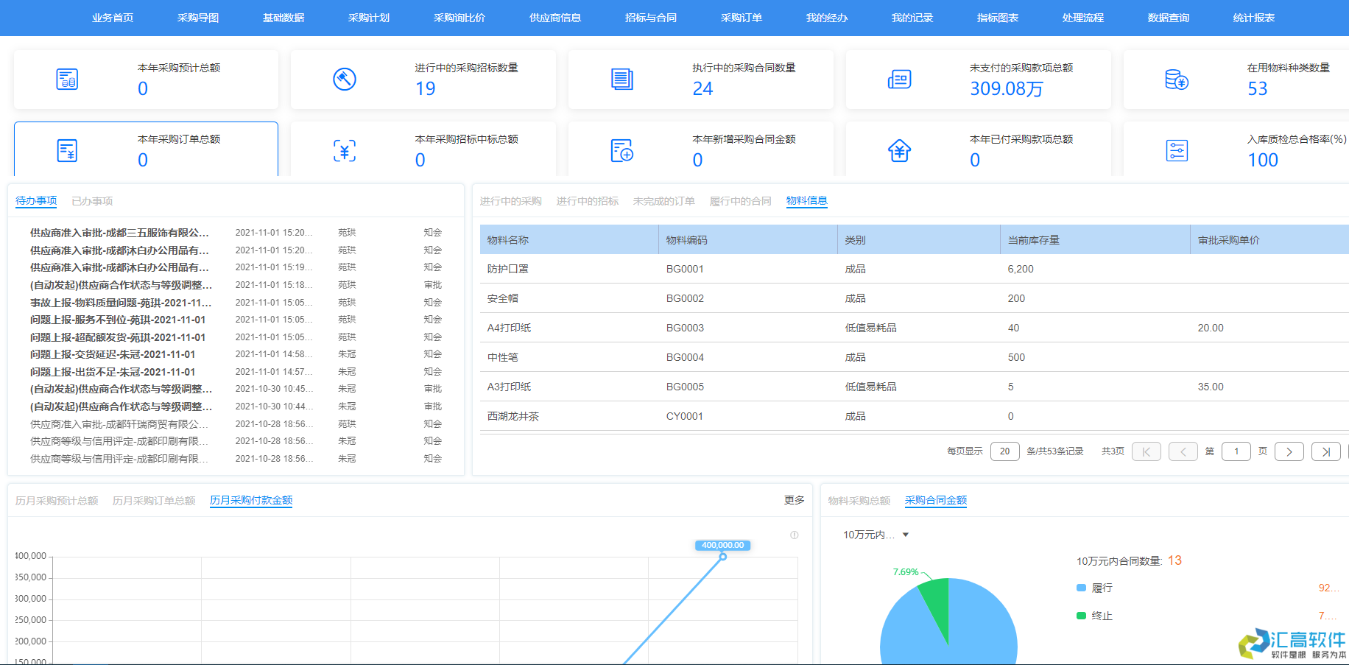Click the checklist icon on 入库质检总合格率 card
1349x665 pixels.
click(1177, 149)
